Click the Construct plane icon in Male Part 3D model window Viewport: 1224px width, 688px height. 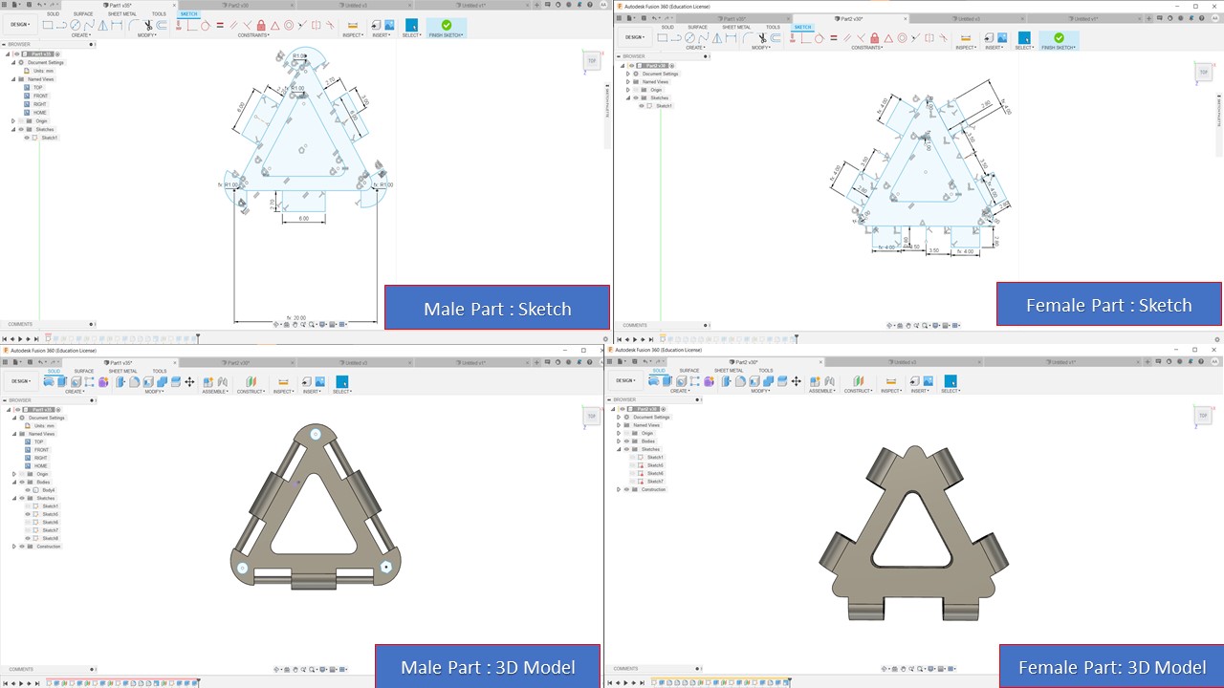tap(251, 382)
